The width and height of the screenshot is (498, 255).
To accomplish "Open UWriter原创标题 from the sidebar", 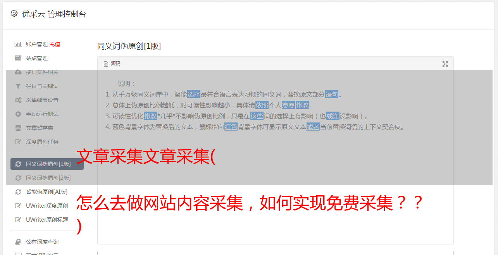I will click(47, 220).
